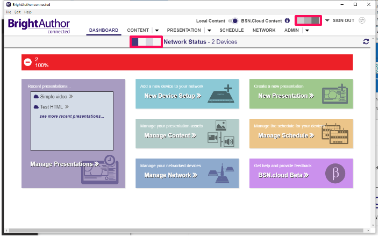Click cloud icon beside Test HTML
The image size is (379, 237).
(x=36, y=107)
